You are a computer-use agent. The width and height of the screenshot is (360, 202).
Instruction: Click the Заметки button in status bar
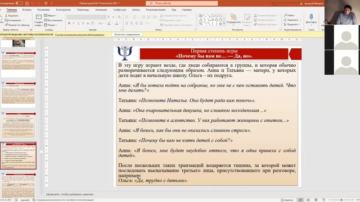coord(286,200)
